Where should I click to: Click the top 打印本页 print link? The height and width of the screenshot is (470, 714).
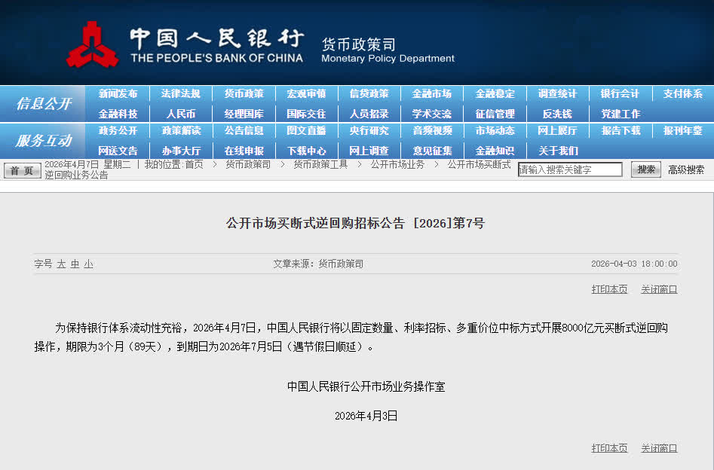pyautogui.click(x=609, y=289)
